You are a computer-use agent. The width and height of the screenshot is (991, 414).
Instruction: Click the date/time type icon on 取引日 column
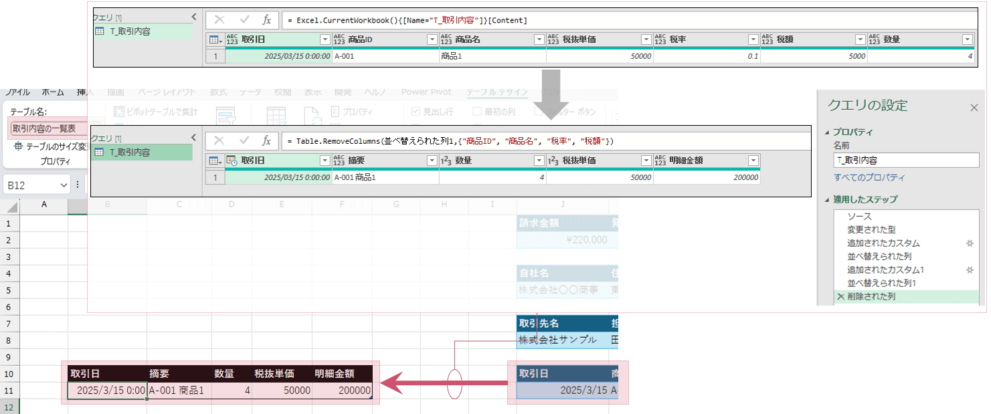(x=232, y=161)
